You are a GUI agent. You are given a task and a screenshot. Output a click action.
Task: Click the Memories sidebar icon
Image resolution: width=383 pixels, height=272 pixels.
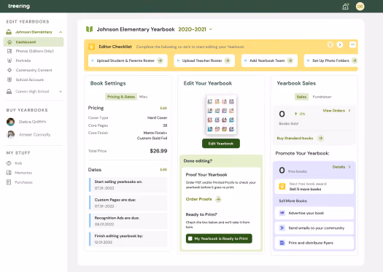[9, 173]
